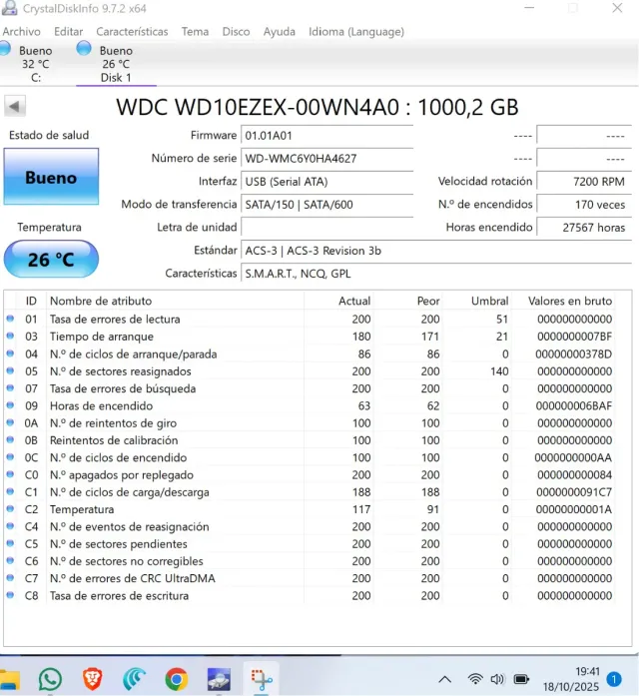This screenshot has width=639, height=696.
Task: Select attribute name N.º de sectores reasignados
Action: point(120,371)
